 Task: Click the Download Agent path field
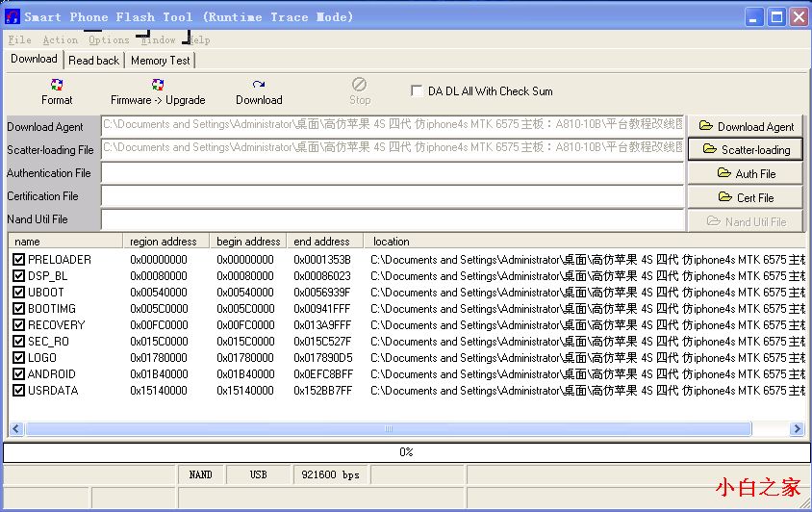[393, 125]
